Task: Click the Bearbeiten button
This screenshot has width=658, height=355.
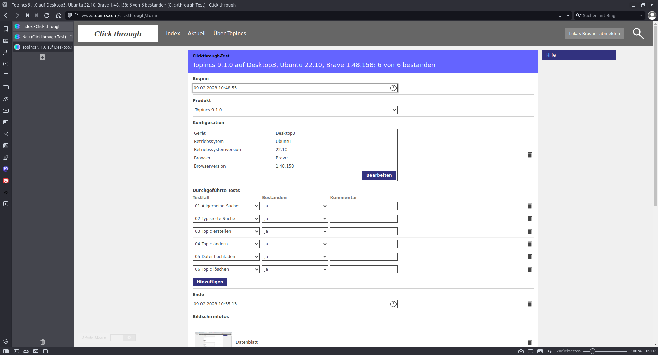Action: [x=379, y=175]
